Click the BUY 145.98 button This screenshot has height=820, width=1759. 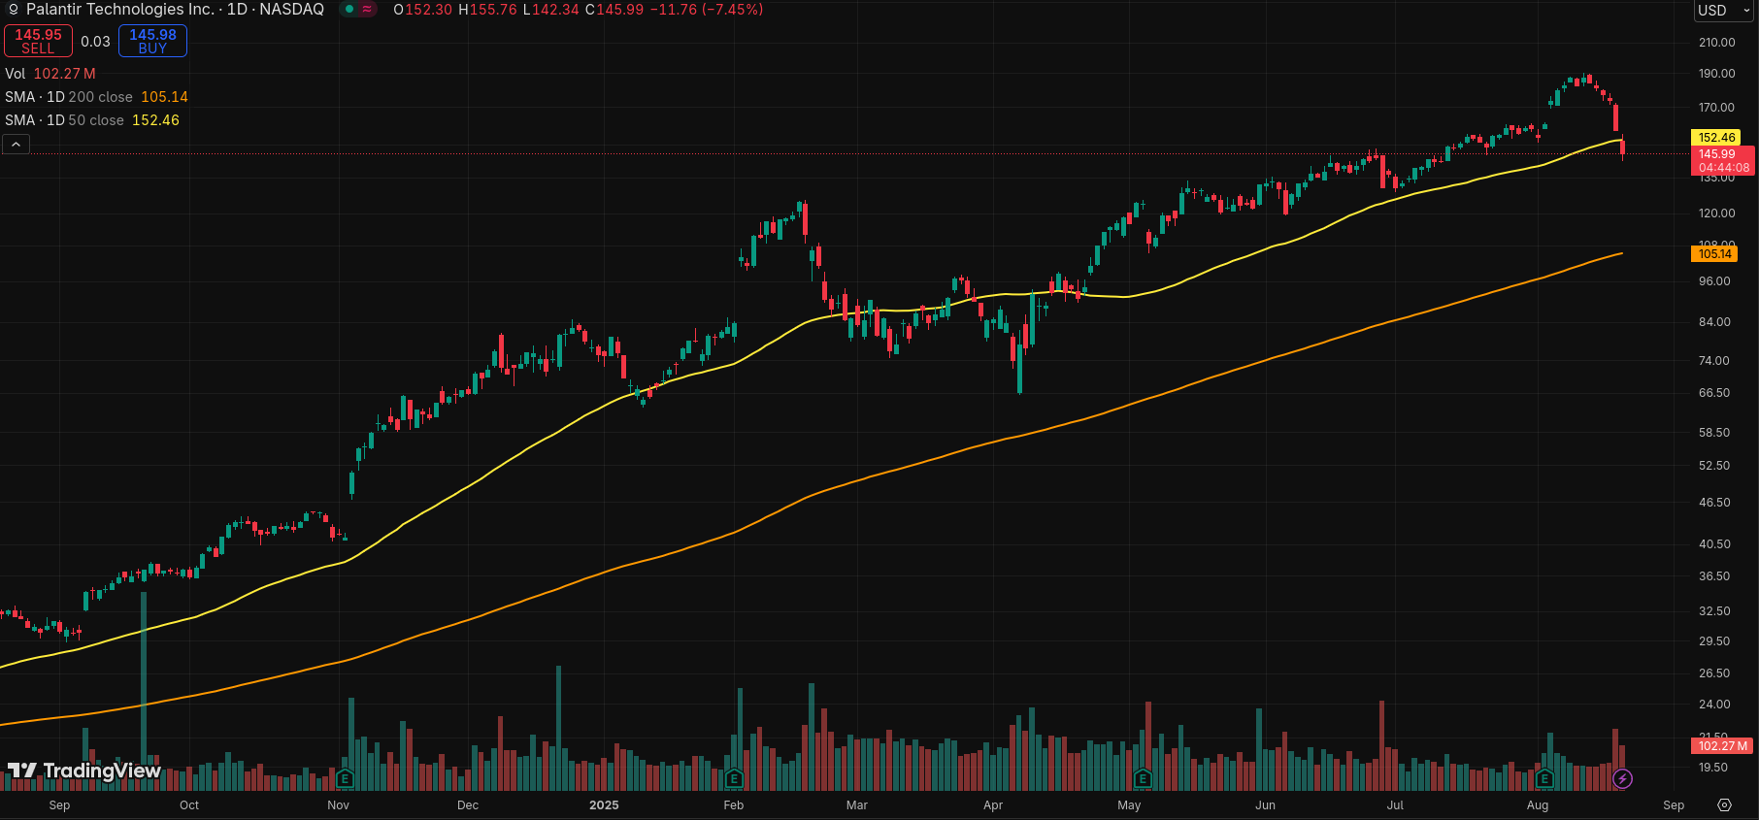click(152, 41)
